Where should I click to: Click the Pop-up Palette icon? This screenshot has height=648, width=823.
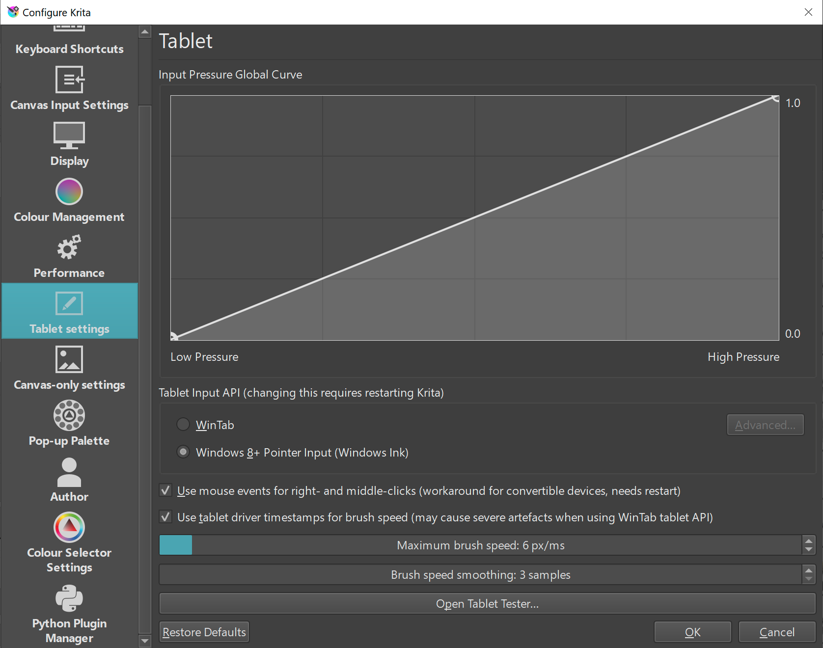[x=69, y=415]
